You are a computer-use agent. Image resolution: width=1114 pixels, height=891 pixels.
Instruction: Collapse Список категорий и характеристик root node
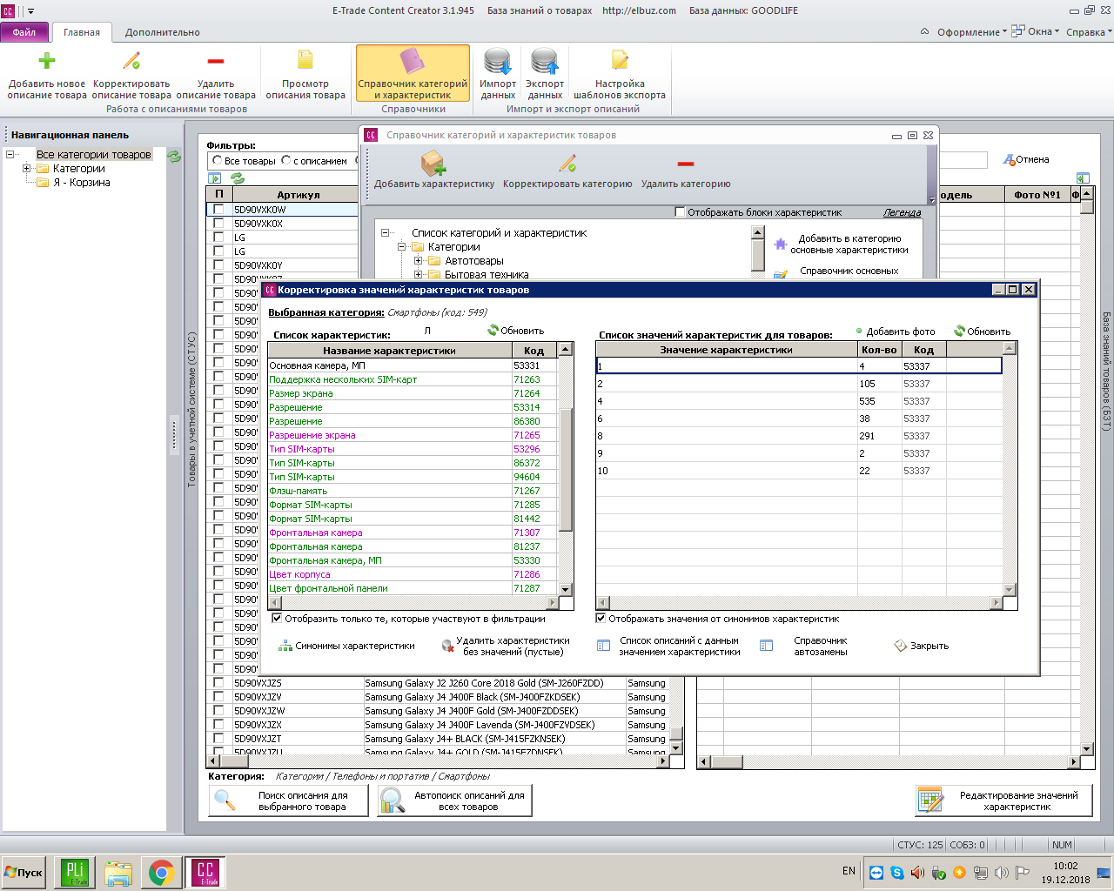click(386, 233)
